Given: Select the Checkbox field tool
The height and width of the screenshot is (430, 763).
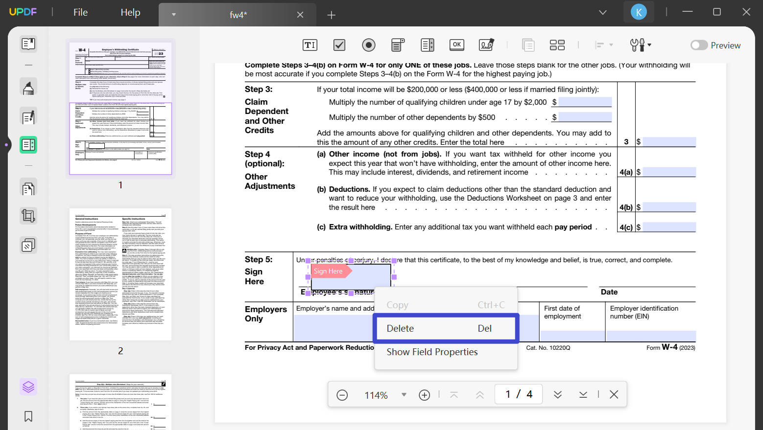Looking at the screenshot, I should (x=339, y=45).
